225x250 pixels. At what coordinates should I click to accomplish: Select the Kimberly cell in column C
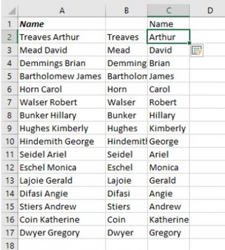pos(169,128)
